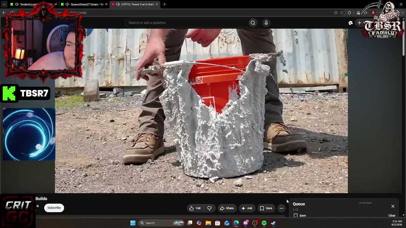Open the media control music icon
This screenshot has height=228, width=406.
(x=358, y=13)
